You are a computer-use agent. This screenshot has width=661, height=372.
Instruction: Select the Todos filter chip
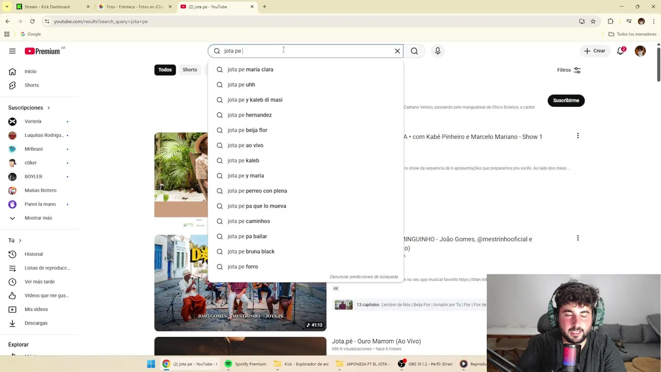pyautogui.click(x=165, y=70)
